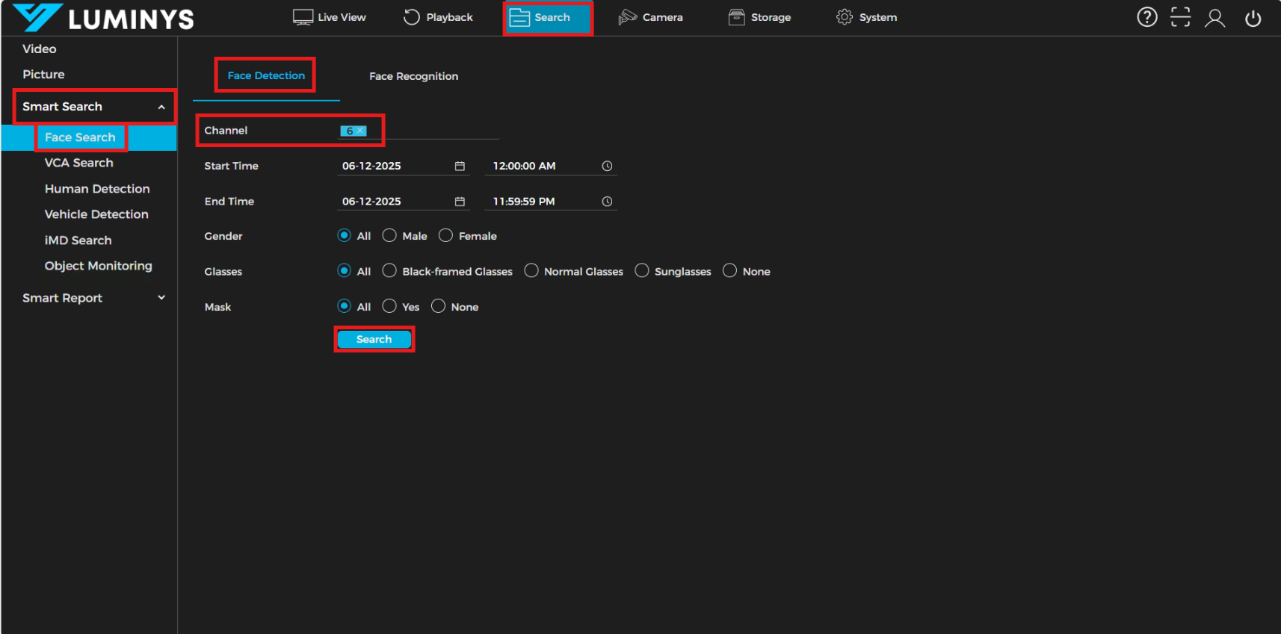Click the help question mark icon
The image size is (1281, 634).
point(1146,17)
